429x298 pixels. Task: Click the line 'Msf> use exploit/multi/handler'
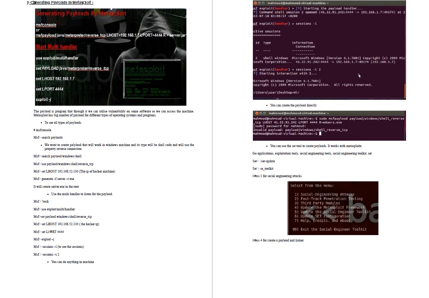pos(54,209)
